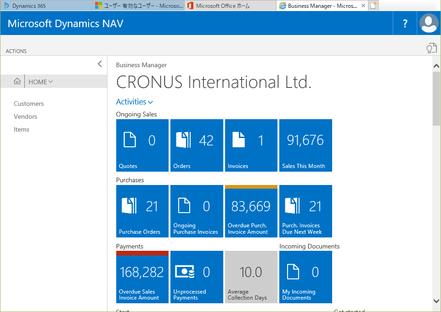The image size is (441, 312).
Task: Click the Incoming Documents section label
Action: (309, 246)
